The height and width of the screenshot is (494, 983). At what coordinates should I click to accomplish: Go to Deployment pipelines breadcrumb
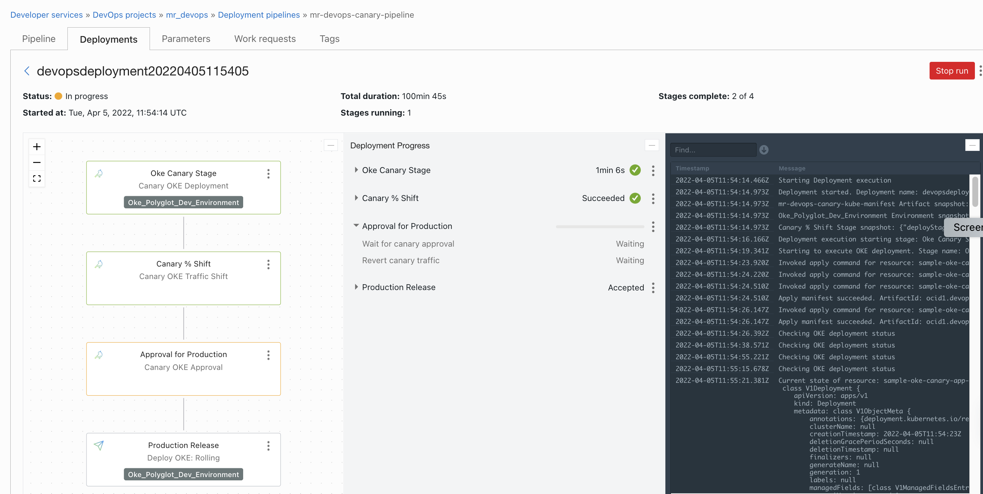259,15
